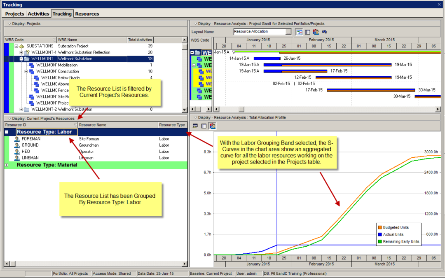Click the ellipsis button next to Resource Allocation
The width and height of the screenshot is (445, 278).
[x=288, y=32]
